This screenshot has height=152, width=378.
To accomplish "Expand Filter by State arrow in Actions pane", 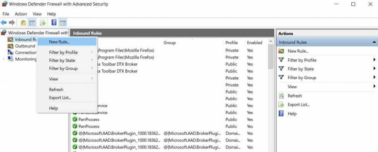I will [x=374, y=68].
